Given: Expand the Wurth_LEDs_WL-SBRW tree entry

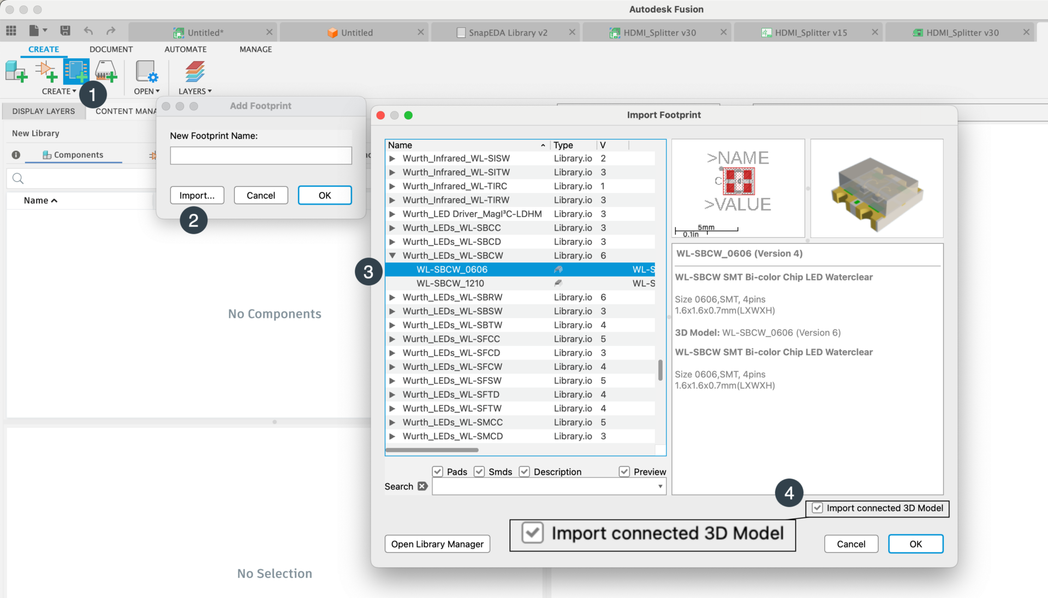Looking at the screenshot, I should click(x=393, y=297).
